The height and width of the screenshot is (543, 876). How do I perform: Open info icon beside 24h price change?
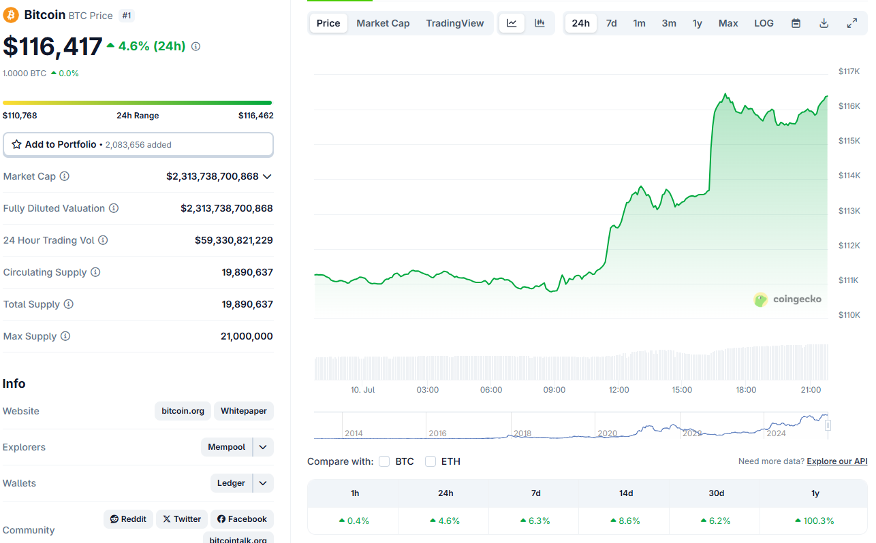(196, 46)
